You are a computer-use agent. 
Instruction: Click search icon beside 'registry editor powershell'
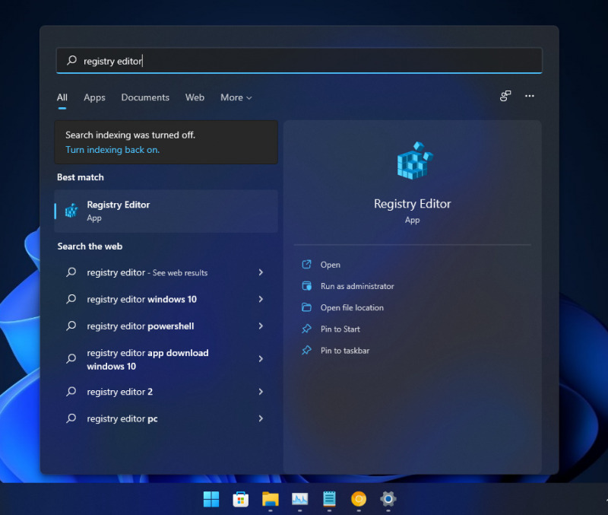pos(71,326)
